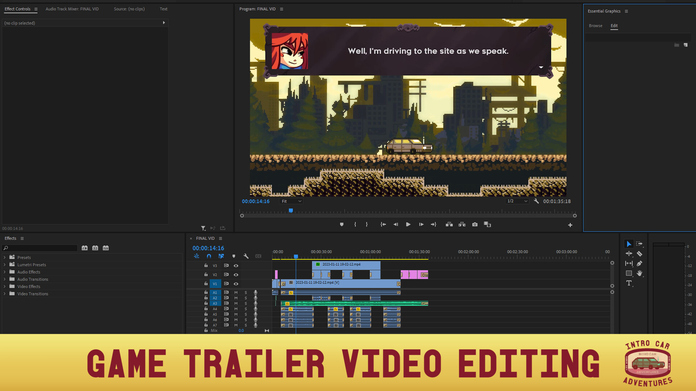This screenshot has height=391, width=696.
Task: Expand the Video Effects folder
Action: click(x=5, y=287)
